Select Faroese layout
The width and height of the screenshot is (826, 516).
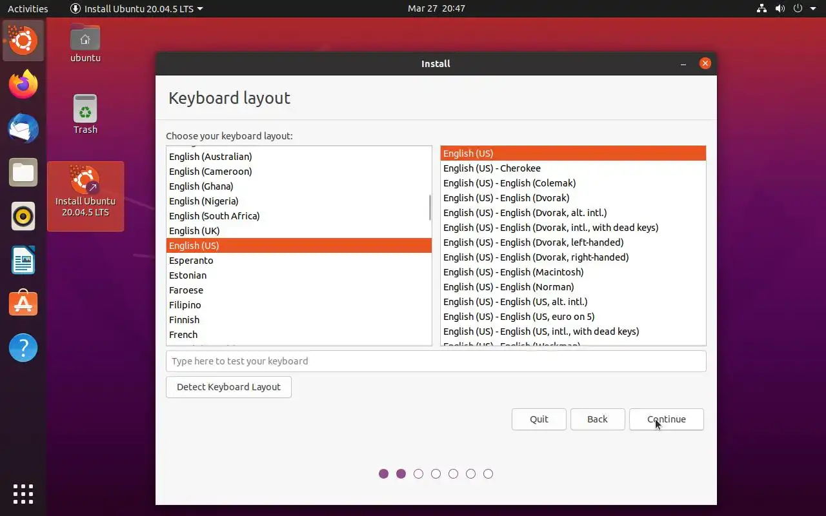[x=299, y=290]
